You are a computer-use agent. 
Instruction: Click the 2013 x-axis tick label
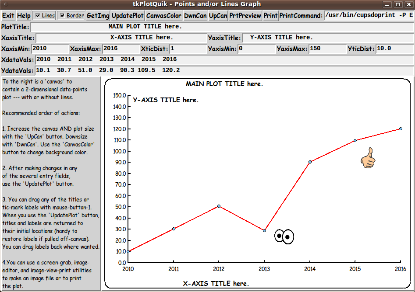(x=264, y=269)
